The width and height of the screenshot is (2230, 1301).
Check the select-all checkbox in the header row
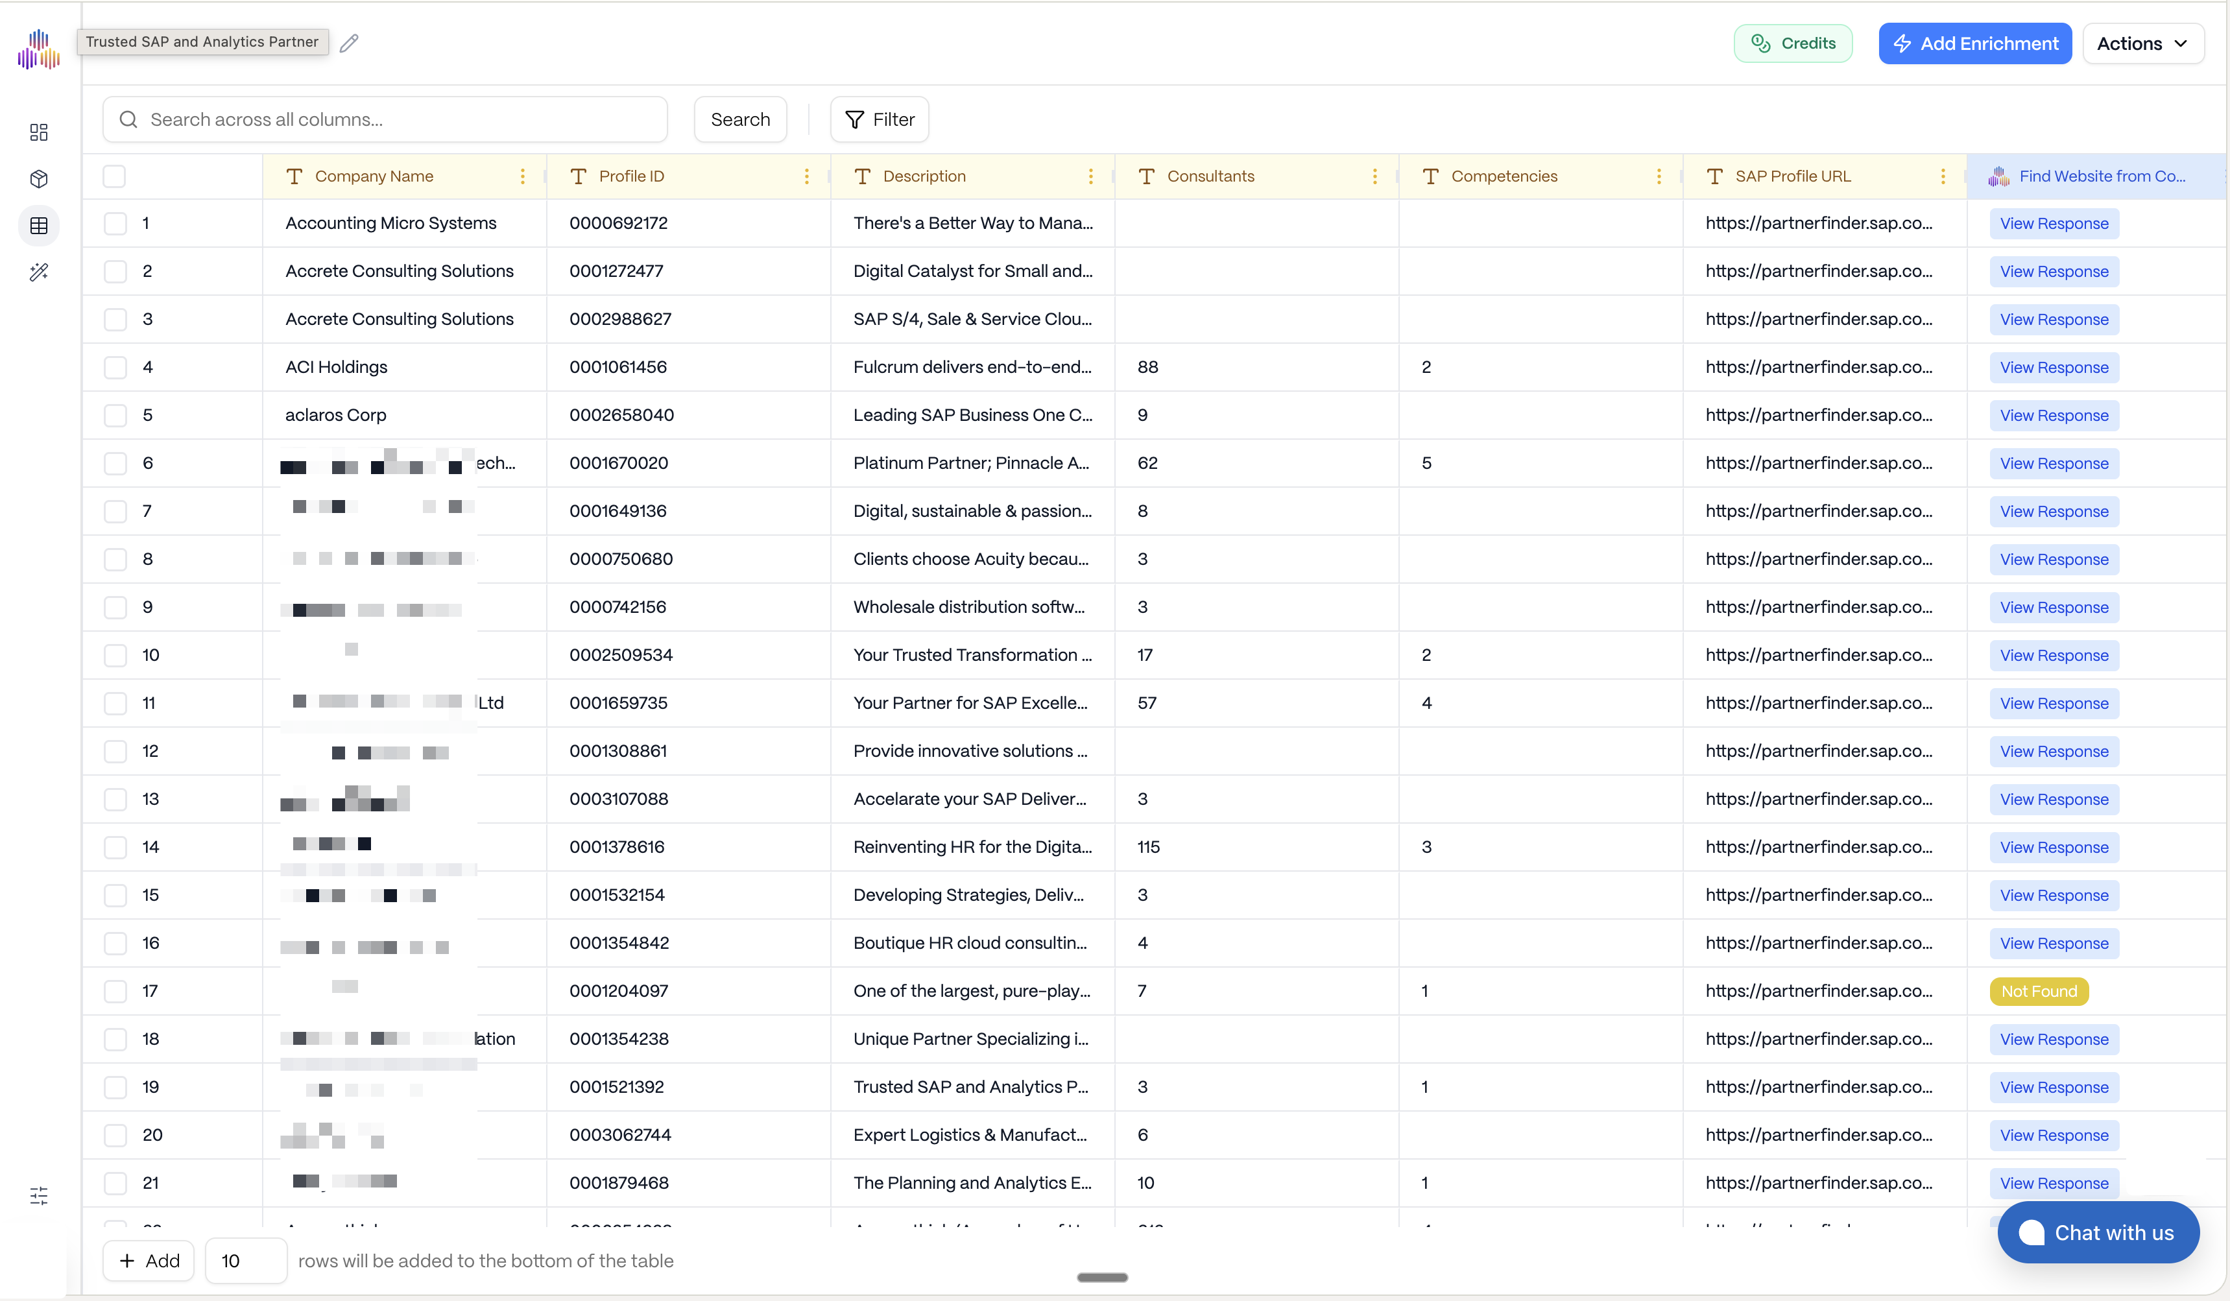coord(115,175)
